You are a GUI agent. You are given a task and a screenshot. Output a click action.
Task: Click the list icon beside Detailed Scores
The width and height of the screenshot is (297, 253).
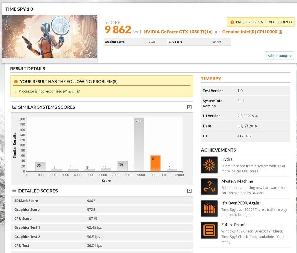[14, 191]
